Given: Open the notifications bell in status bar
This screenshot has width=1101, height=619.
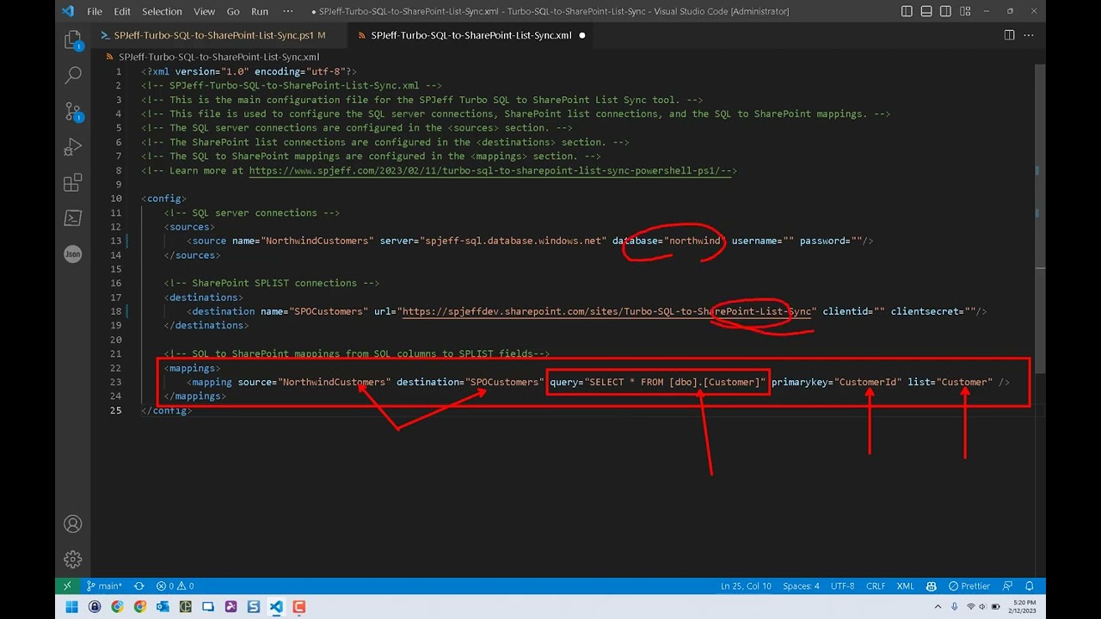Looking at the screenshot, I should point(1030,586).
